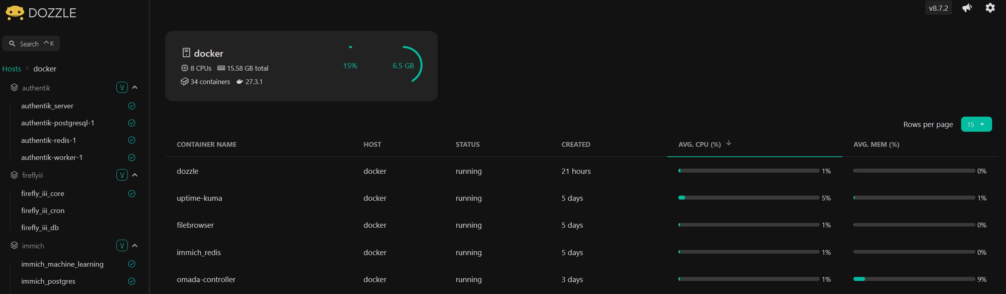The image size is (1006, 294).
Task: Collapse the authentik stack group
Action: pyautogui.click(x=135, y=87)
